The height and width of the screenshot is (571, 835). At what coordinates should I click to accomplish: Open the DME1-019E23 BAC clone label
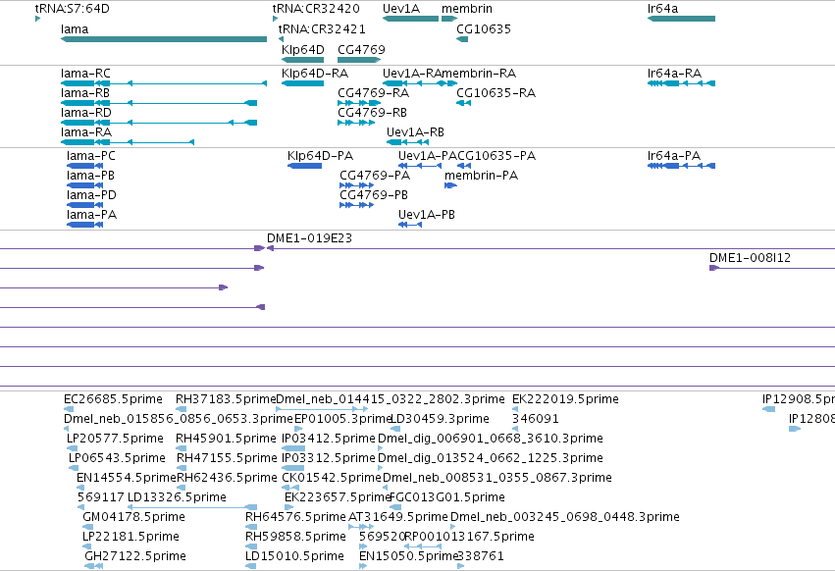309,238
